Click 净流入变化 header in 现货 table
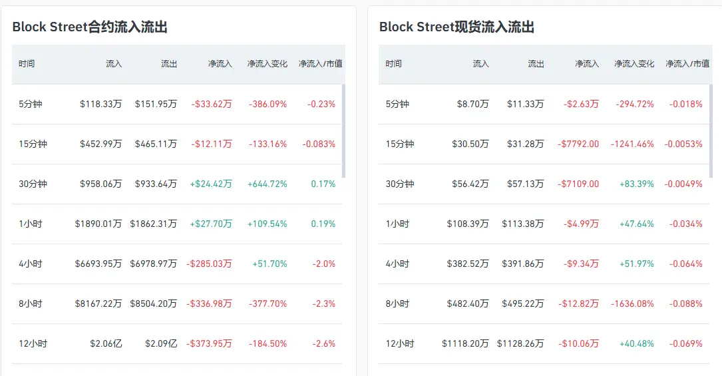This screenshot has height=376, width=722. 634,63
